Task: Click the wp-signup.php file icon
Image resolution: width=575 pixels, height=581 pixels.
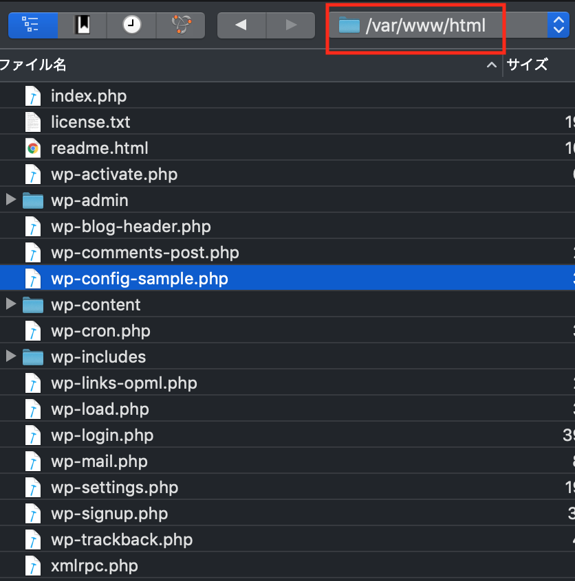Action: (32, 514)
